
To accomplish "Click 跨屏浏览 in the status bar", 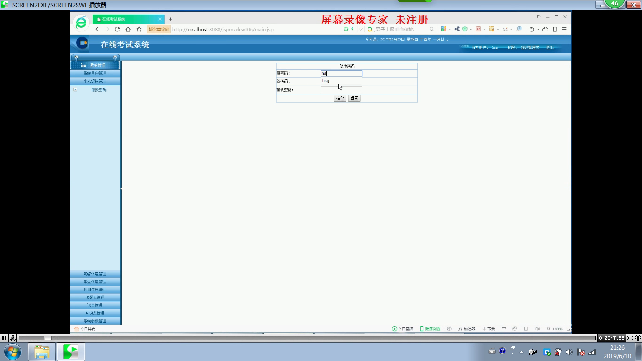I will click(430, 329).
